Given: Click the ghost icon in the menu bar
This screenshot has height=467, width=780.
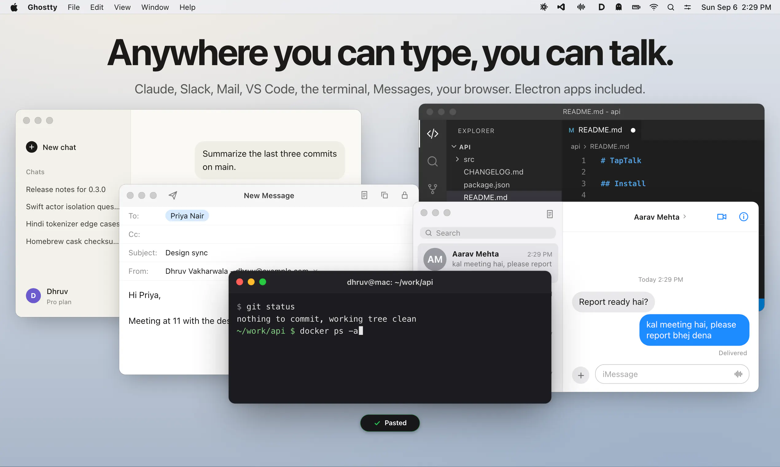Looking at the screenshot, I should pos(619,7).
